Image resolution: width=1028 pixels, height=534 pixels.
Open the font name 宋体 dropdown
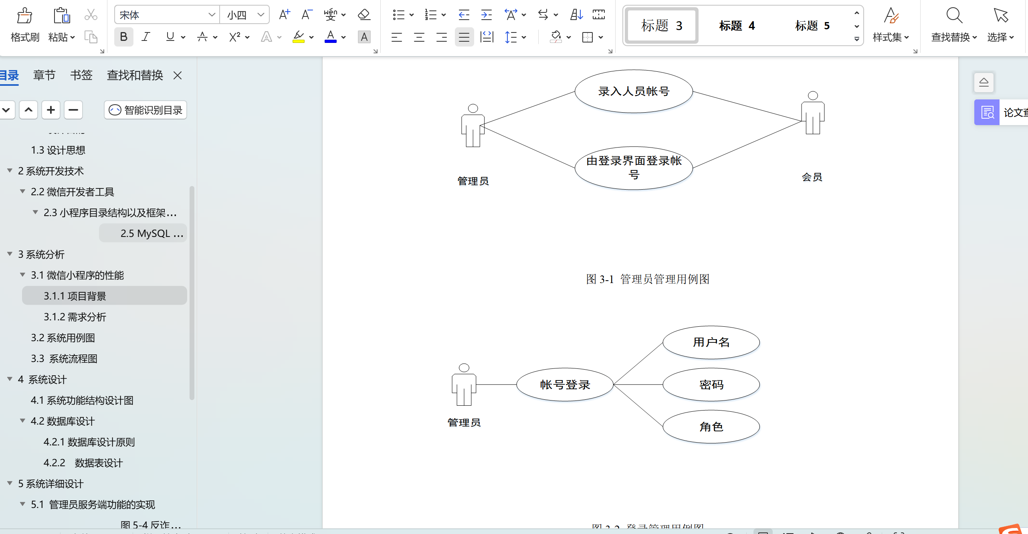tap(212, 15)
